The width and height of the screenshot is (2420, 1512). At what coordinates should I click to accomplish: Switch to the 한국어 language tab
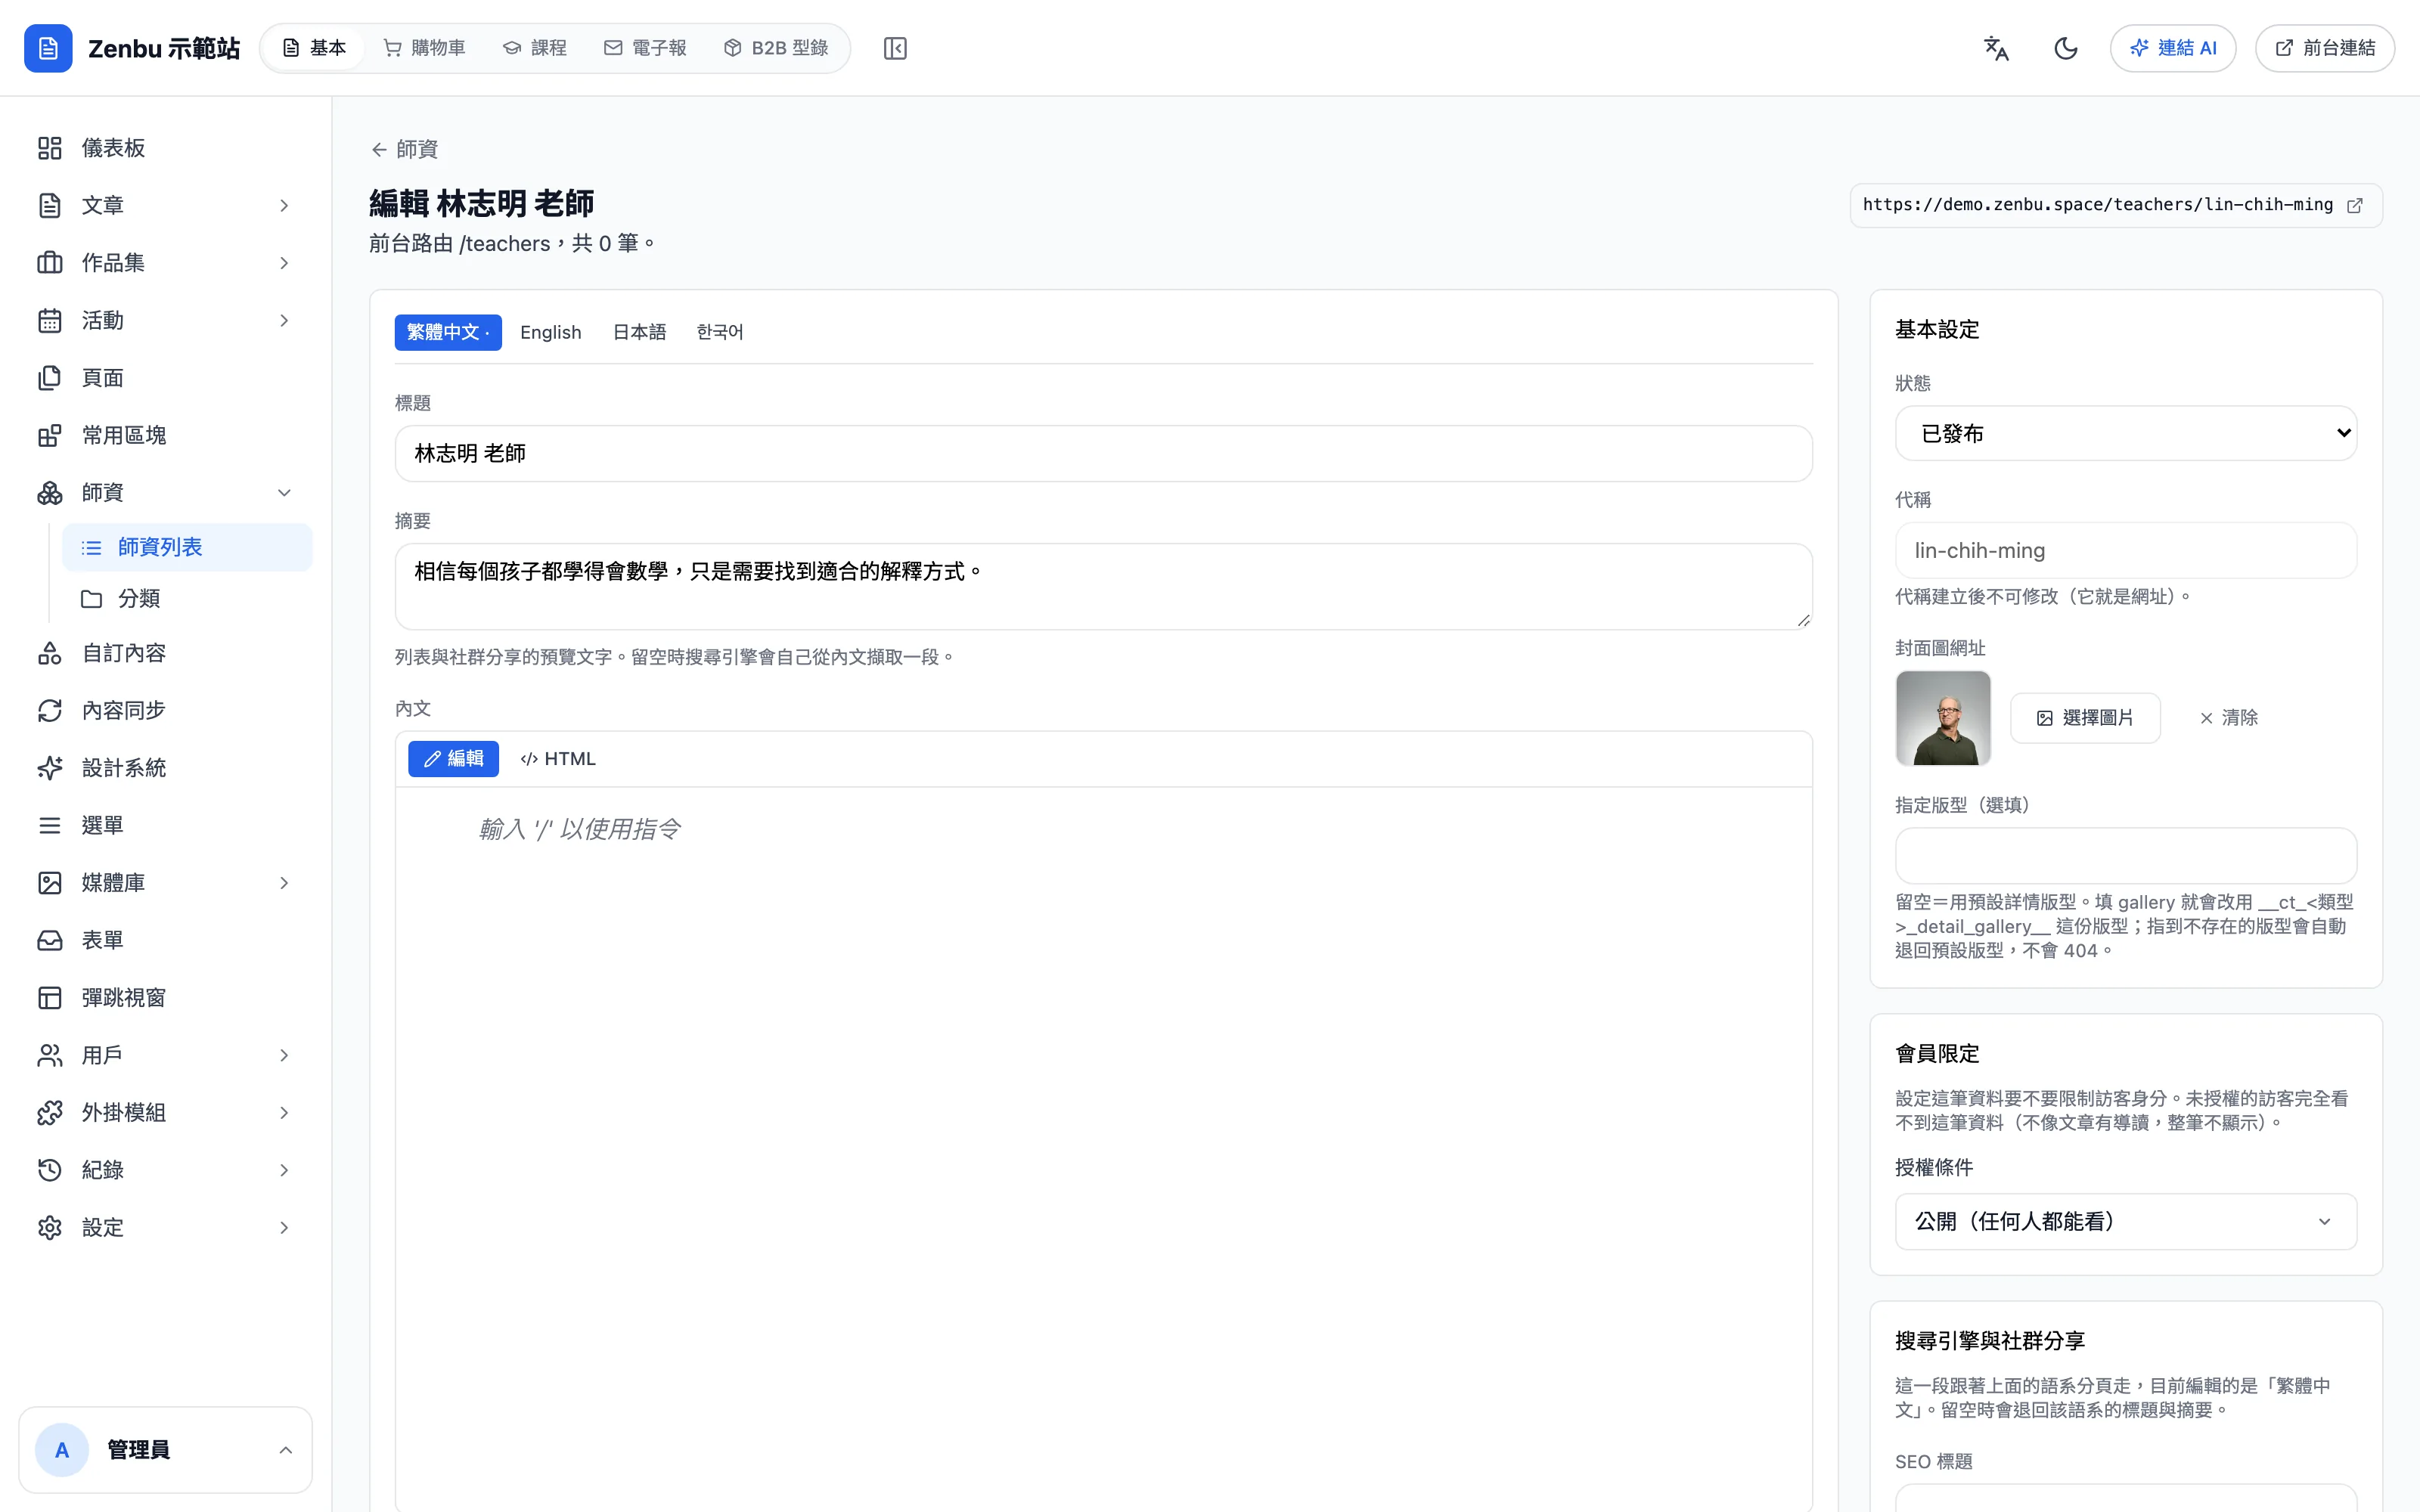720,332
